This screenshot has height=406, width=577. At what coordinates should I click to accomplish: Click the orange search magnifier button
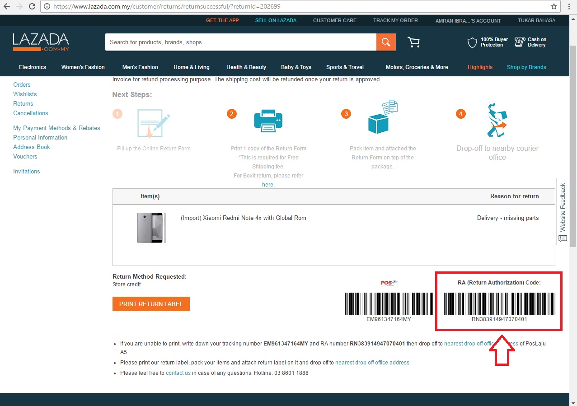coord(386,42)
